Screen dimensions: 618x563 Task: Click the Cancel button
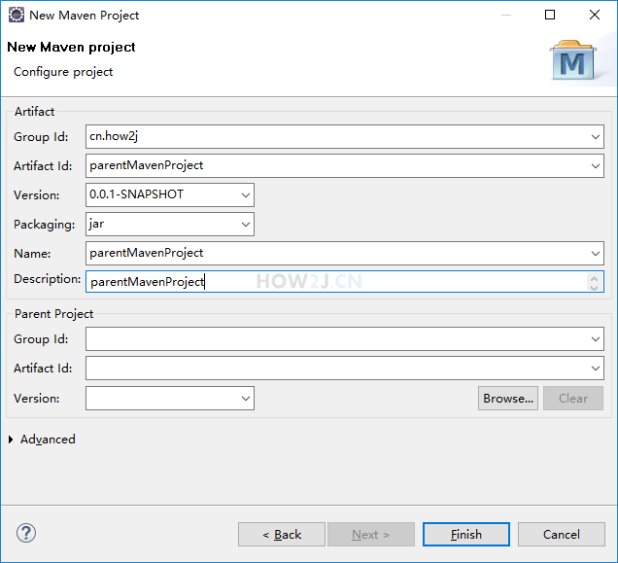tap(562, 534)
